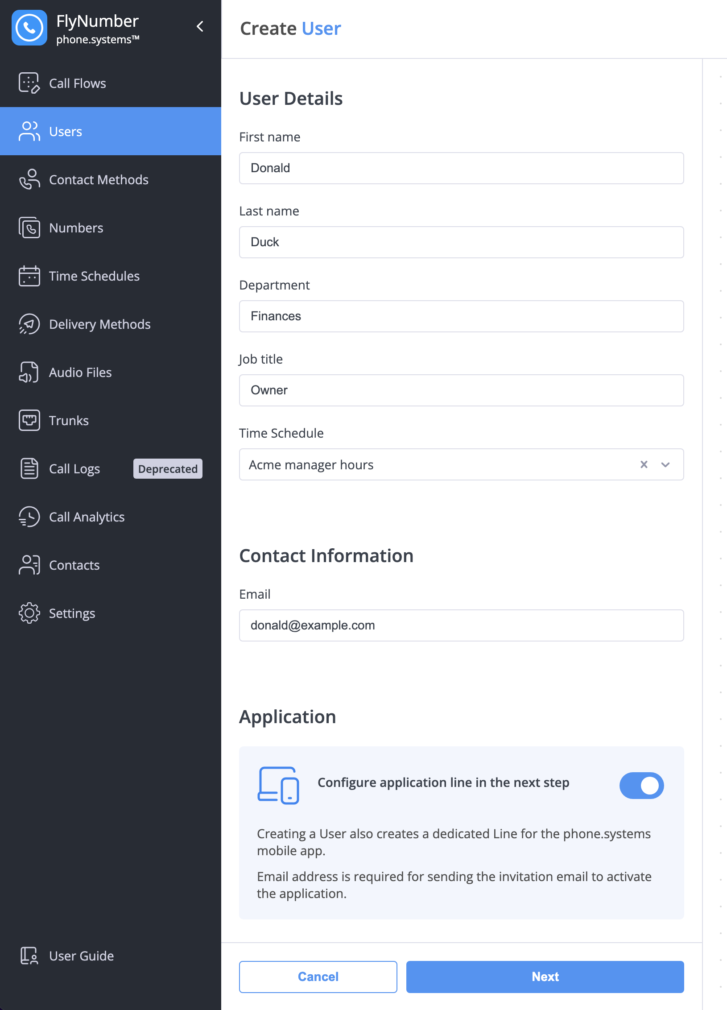
Task: Click the Time Schedules calendar icon
Action: tap(29, 276)
